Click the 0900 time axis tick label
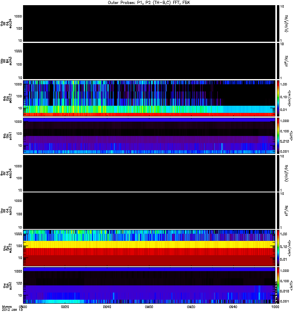 [149, 307]
